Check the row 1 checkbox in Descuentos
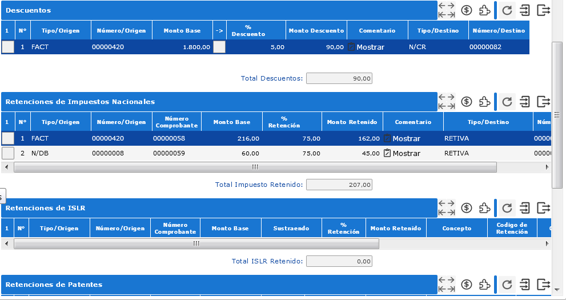Screen dimensions: 566x300 tap(8, 47)
